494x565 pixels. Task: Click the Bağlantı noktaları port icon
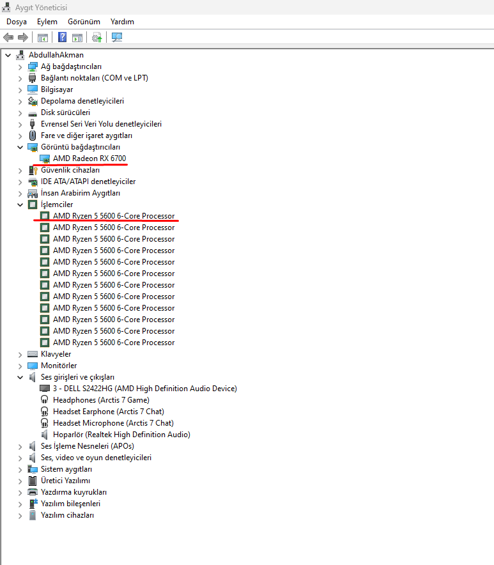[33, 78]
